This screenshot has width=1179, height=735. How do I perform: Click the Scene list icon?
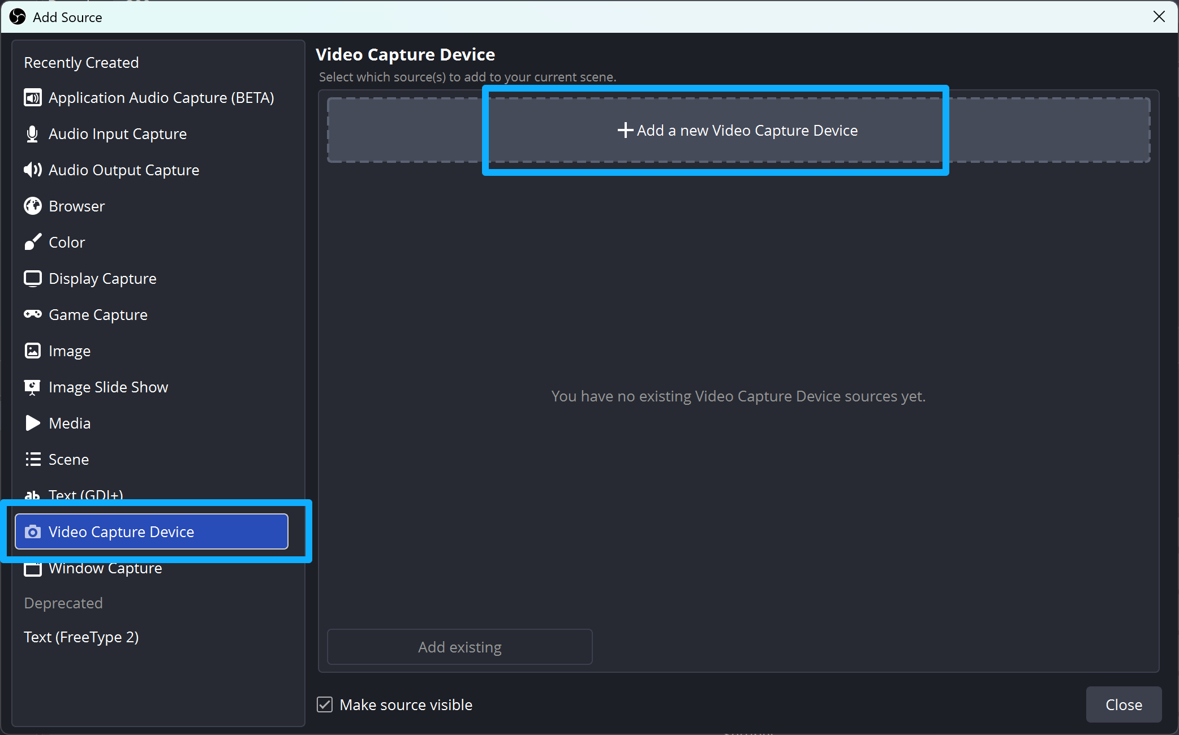[33, 460]
